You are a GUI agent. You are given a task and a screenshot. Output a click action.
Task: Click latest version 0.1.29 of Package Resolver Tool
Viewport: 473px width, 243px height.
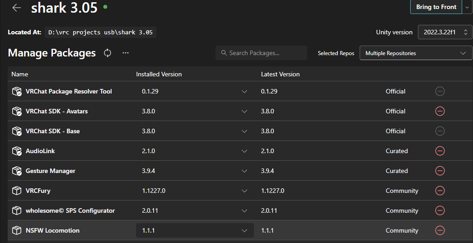point(269,91)
